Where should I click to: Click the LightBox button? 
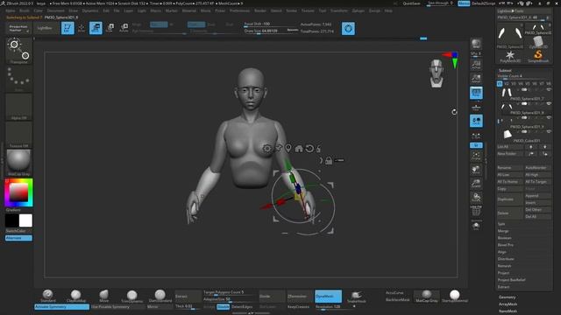click(x=45, y=28)
